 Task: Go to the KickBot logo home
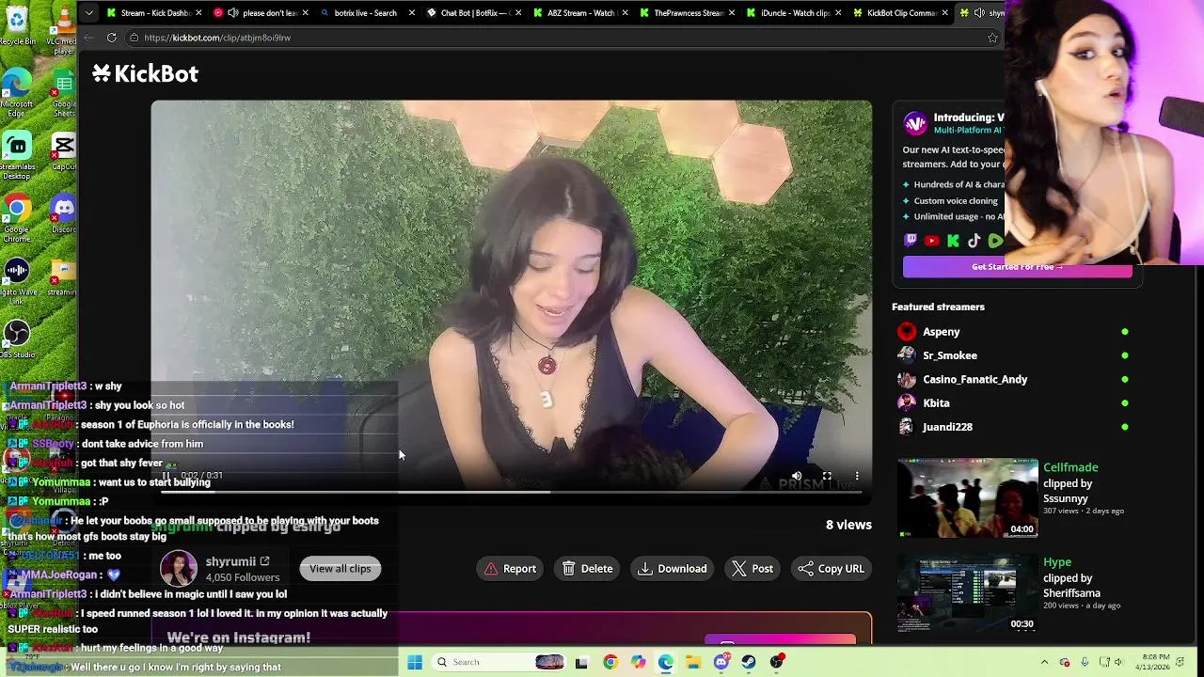(145, 73)
